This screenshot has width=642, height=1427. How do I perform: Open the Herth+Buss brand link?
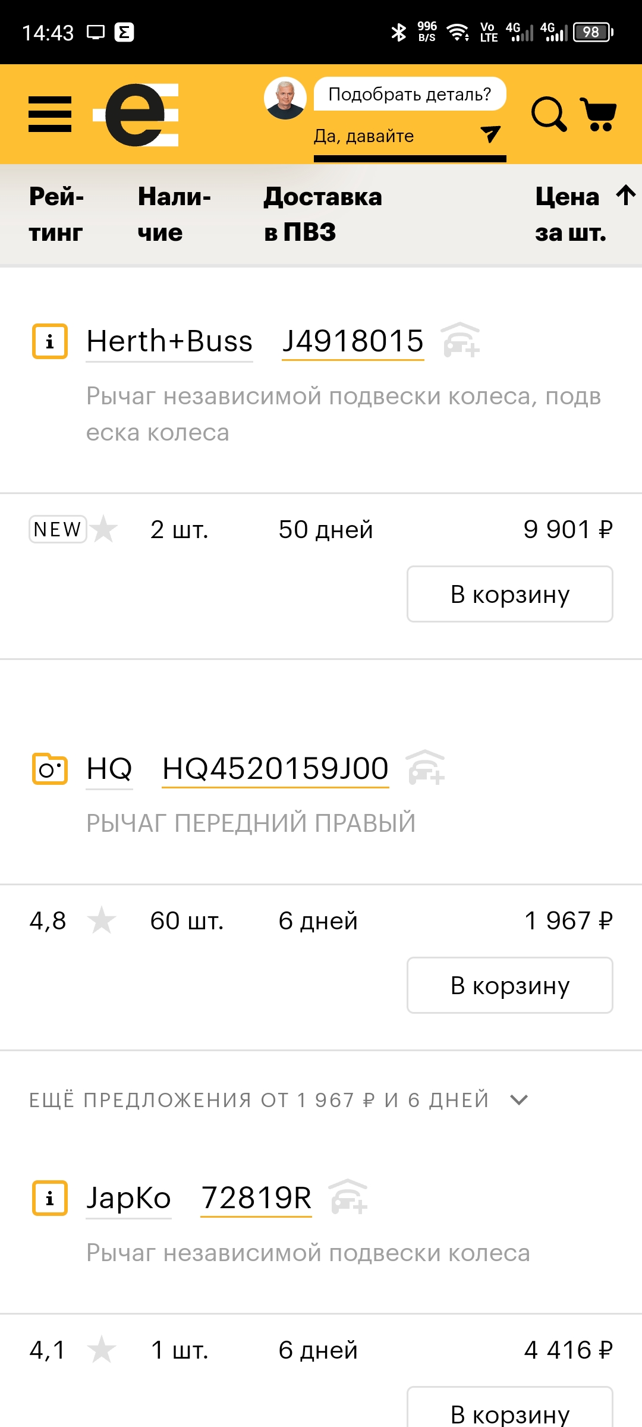[169, 341]
